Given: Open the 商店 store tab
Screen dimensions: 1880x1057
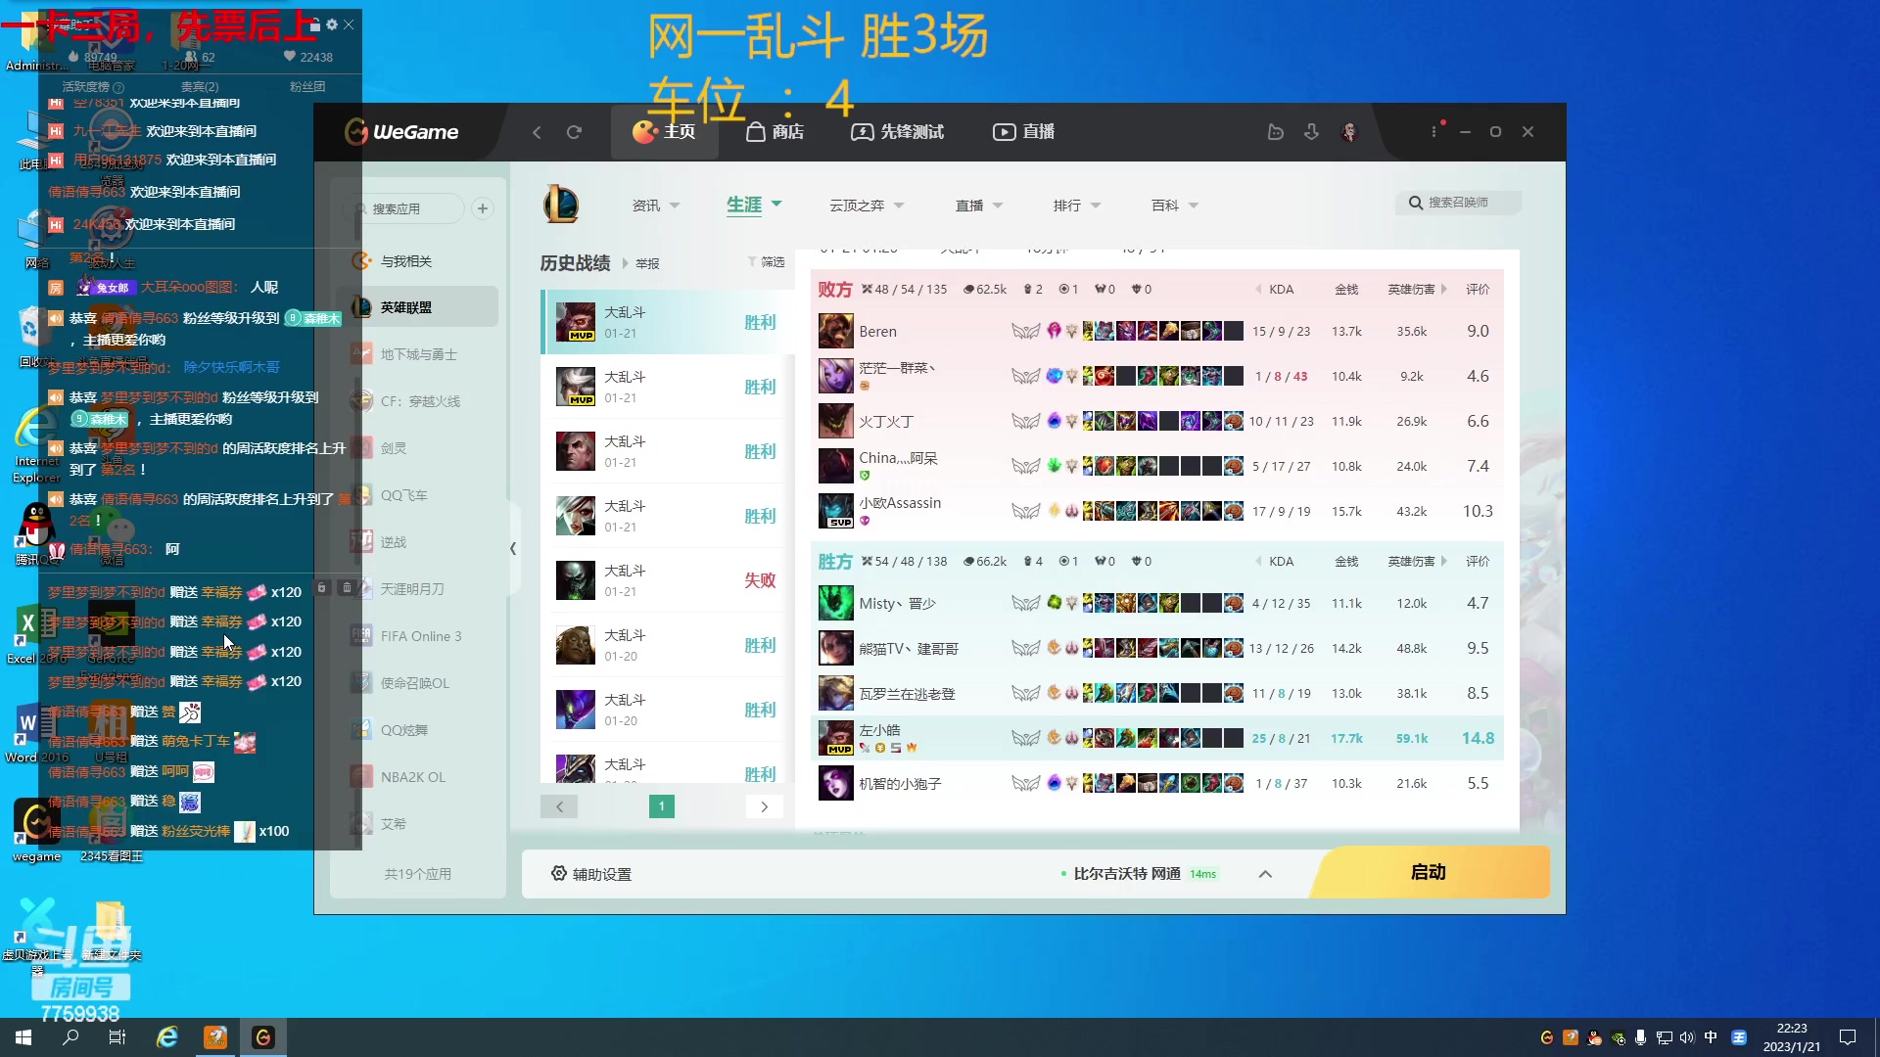Looking at the screenshot, I should coord(775,132).
